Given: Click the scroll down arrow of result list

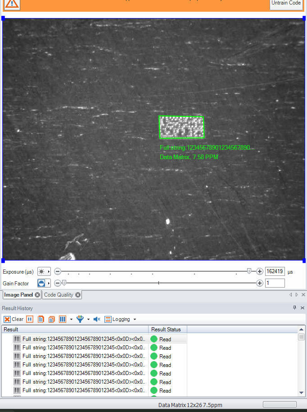Looking at the screenshot, I should point(301,393).
